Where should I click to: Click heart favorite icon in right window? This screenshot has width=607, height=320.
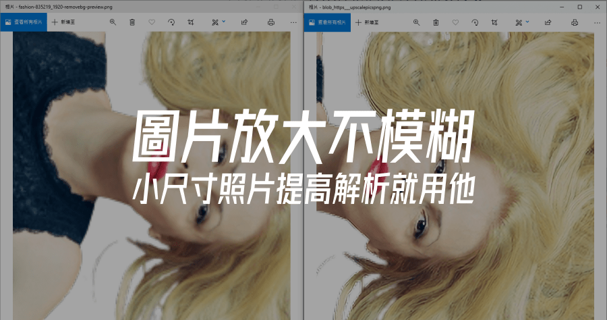pos(455,22)
